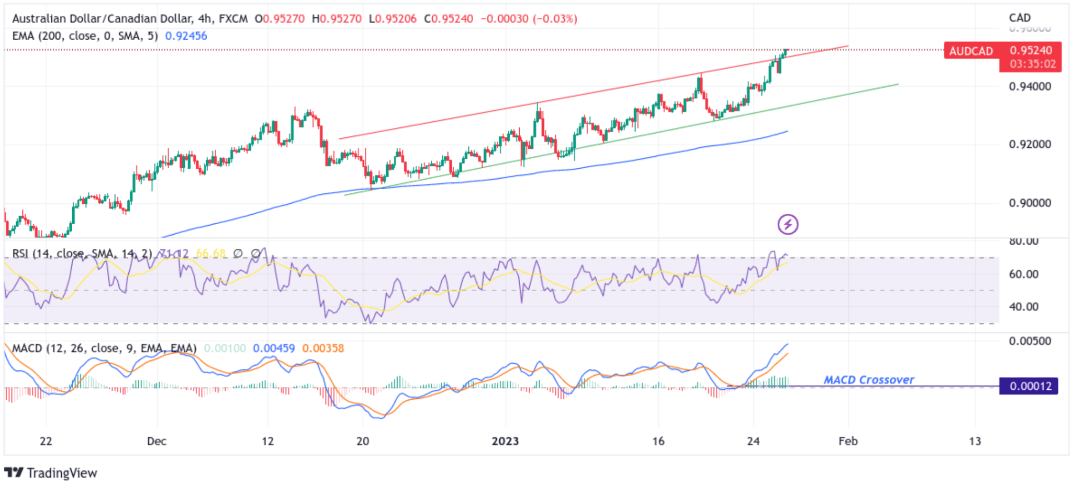This screenshot has height=498, width=1074.
Task: Click the CAD currency label on price axis
Action: 1020,18
